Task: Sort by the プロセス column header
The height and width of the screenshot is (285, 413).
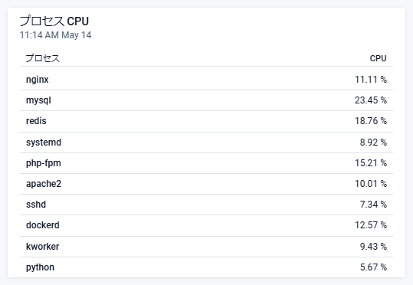Action: pos(43,58)
